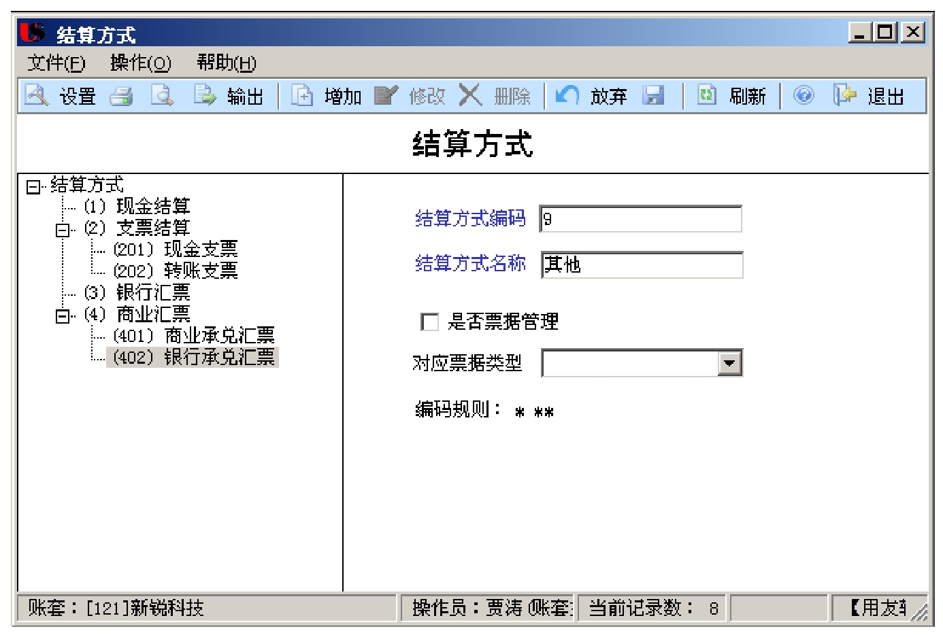Select (2) 支票结算 in the tree
The image size is (943, 635).
point(137,228)
